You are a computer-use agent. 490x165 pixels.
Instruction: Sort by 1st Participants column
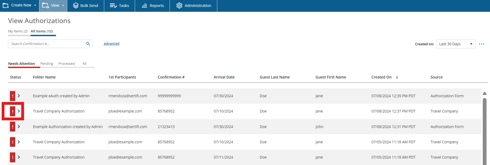coord(122,77)
